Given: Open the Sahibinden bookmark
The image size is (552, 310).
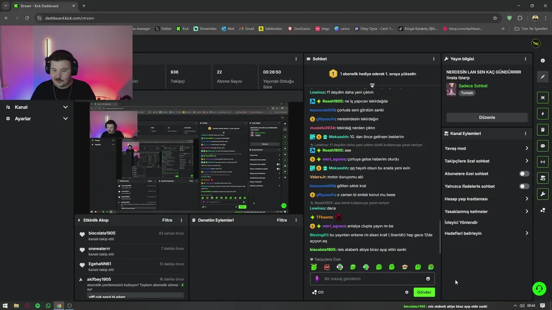Looking at the screenshot, I should pos(270,29).
